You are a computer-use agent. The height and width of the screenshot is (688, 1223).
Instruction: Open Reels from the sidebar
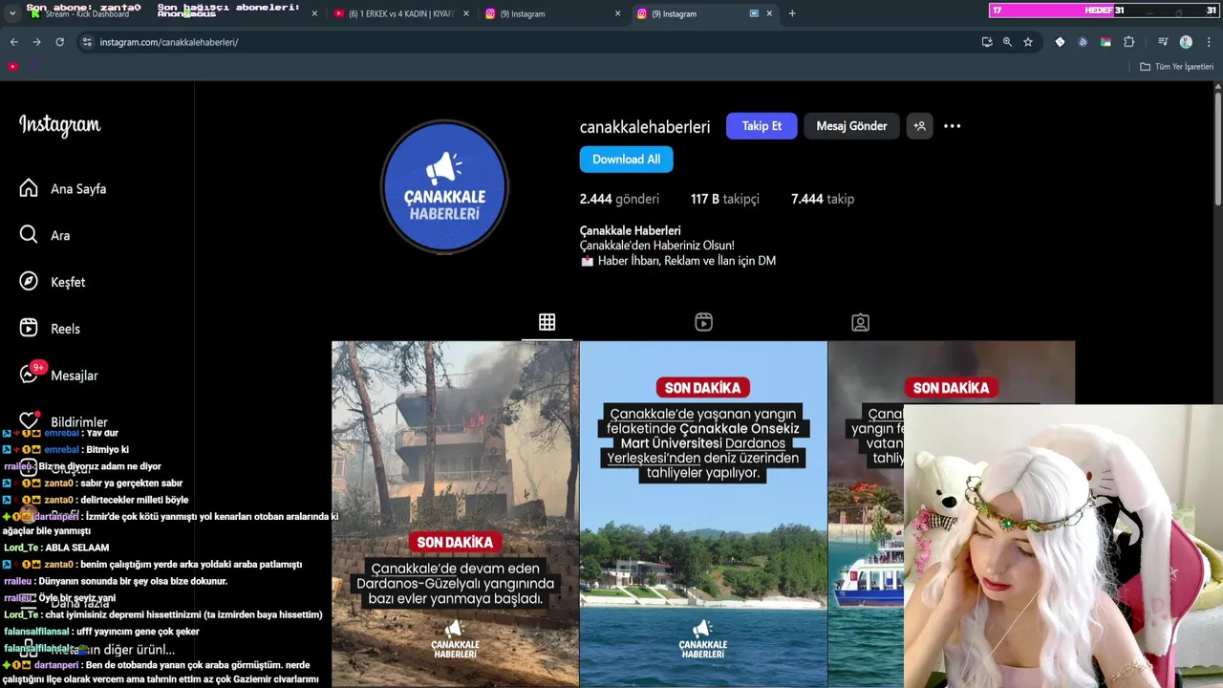point(50,329)
